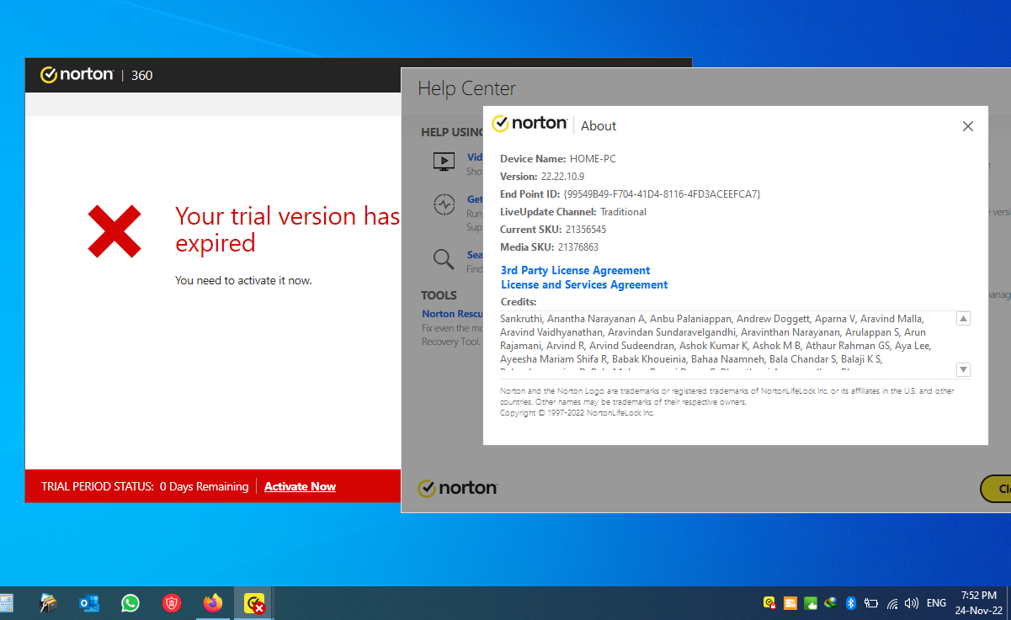Viewport: 1011px width, 620px height.
Task: Click the version number 22.22.10.9
Action: point(562,177)
